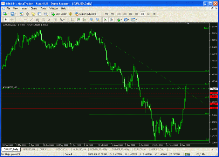219x157 pixels.
Task: Switch timeframe to MN
Action: [155, 14]
